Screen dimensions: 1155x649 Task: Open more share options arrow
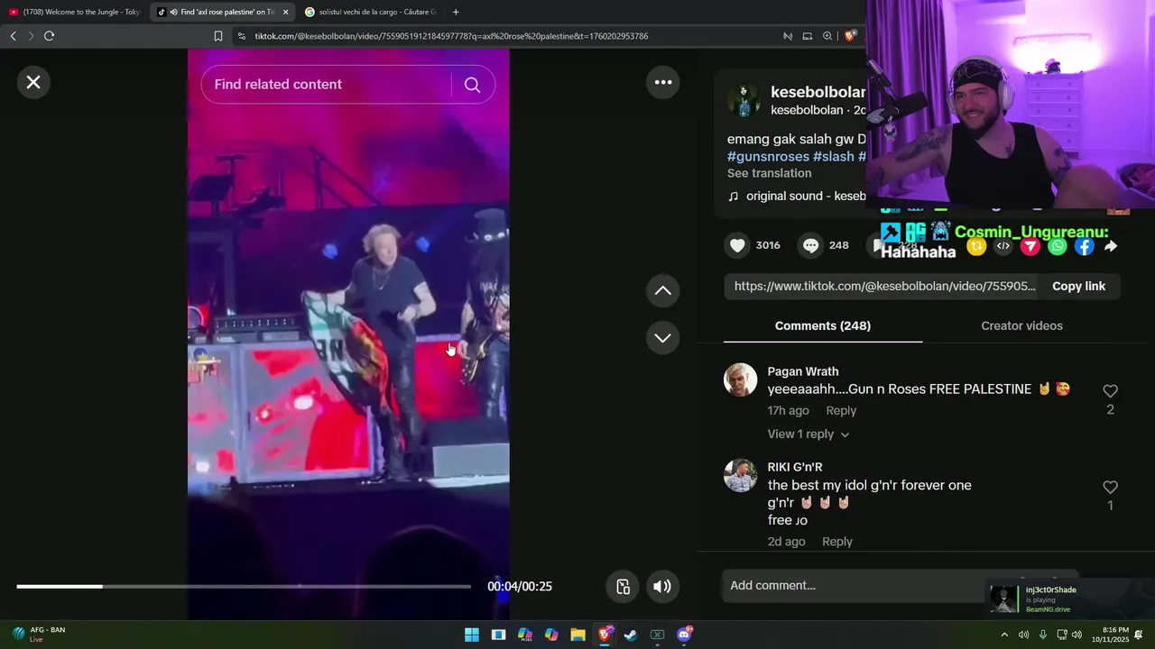(1111, 246)
